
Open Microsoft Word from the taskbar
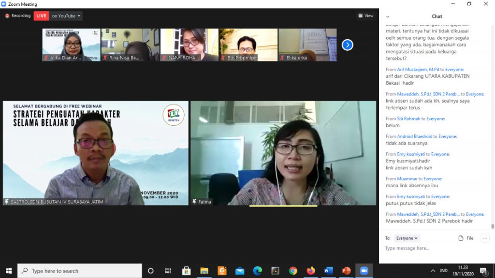pyautogui.click(x=328, y=271)
